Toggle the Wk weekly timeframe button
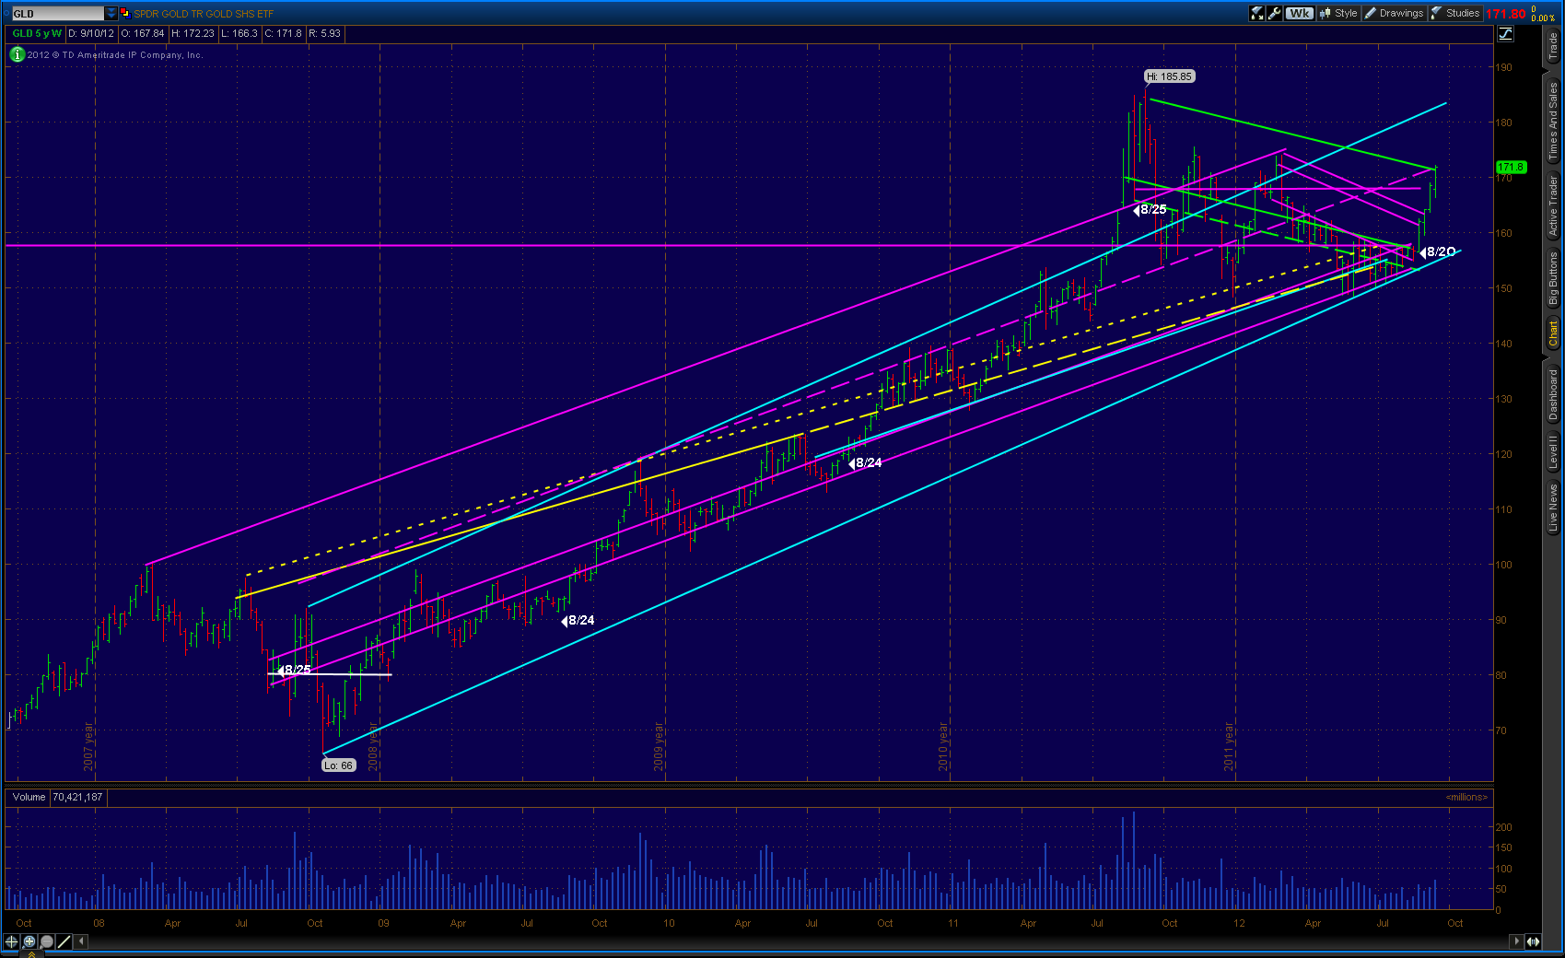 [1300, 13]
